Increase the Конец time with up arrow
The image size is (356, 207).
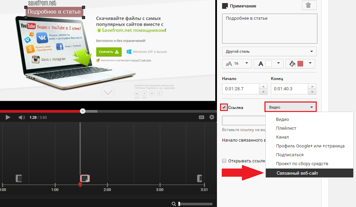(312, 86)
